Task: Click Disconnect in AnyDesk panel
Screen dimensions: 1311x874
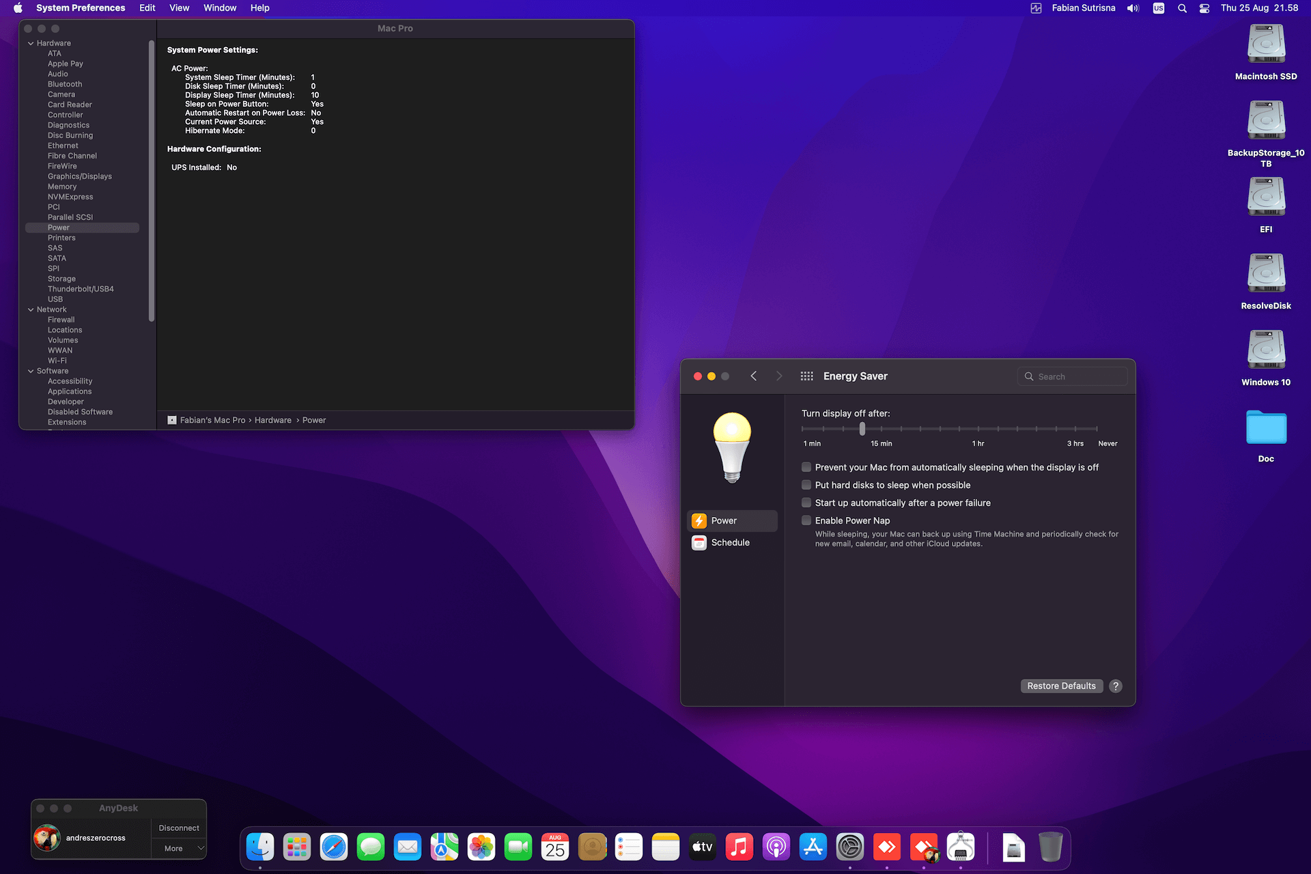Action: pyautogui.click(x=179, y=828)
